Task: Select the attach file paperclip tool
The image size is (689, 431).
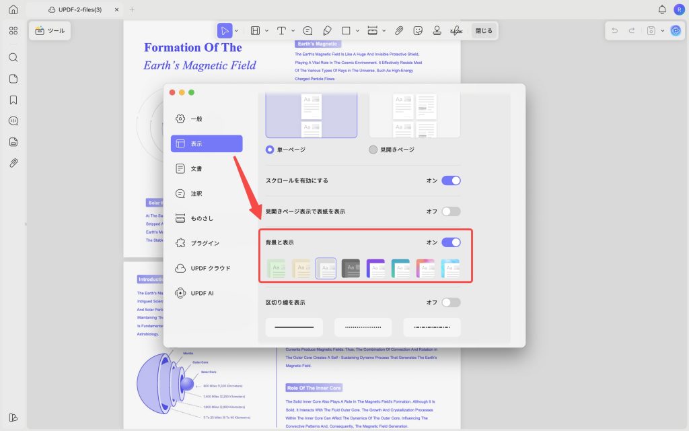Action: pos(398,31)
